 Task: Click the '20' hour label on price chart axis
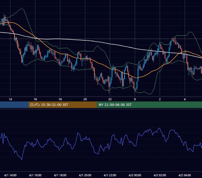(x=85, y=99)
